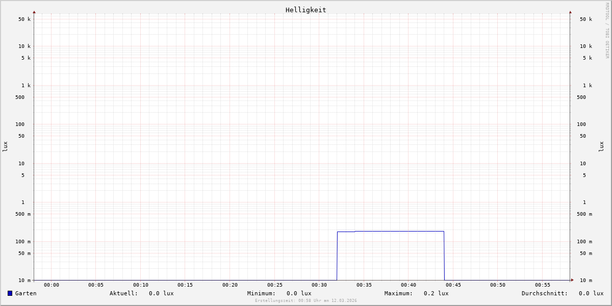The width and height of the screenshot is (612, 306).
Task: Click the blue plateau line of the Garten curve
Action: coord(391,232)
